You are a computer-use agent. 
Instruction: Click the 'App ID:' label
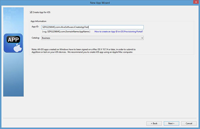tap(35, 27)
